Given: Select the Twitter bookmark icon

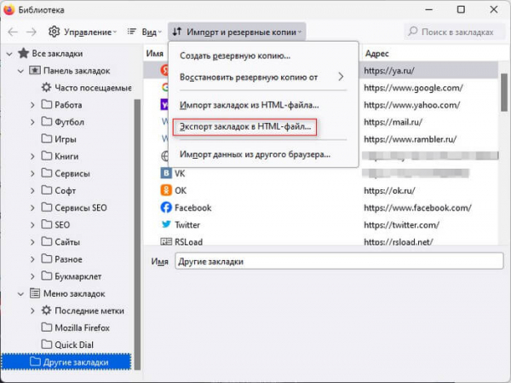Looking at the screenshot, I should tap(166, 224).
